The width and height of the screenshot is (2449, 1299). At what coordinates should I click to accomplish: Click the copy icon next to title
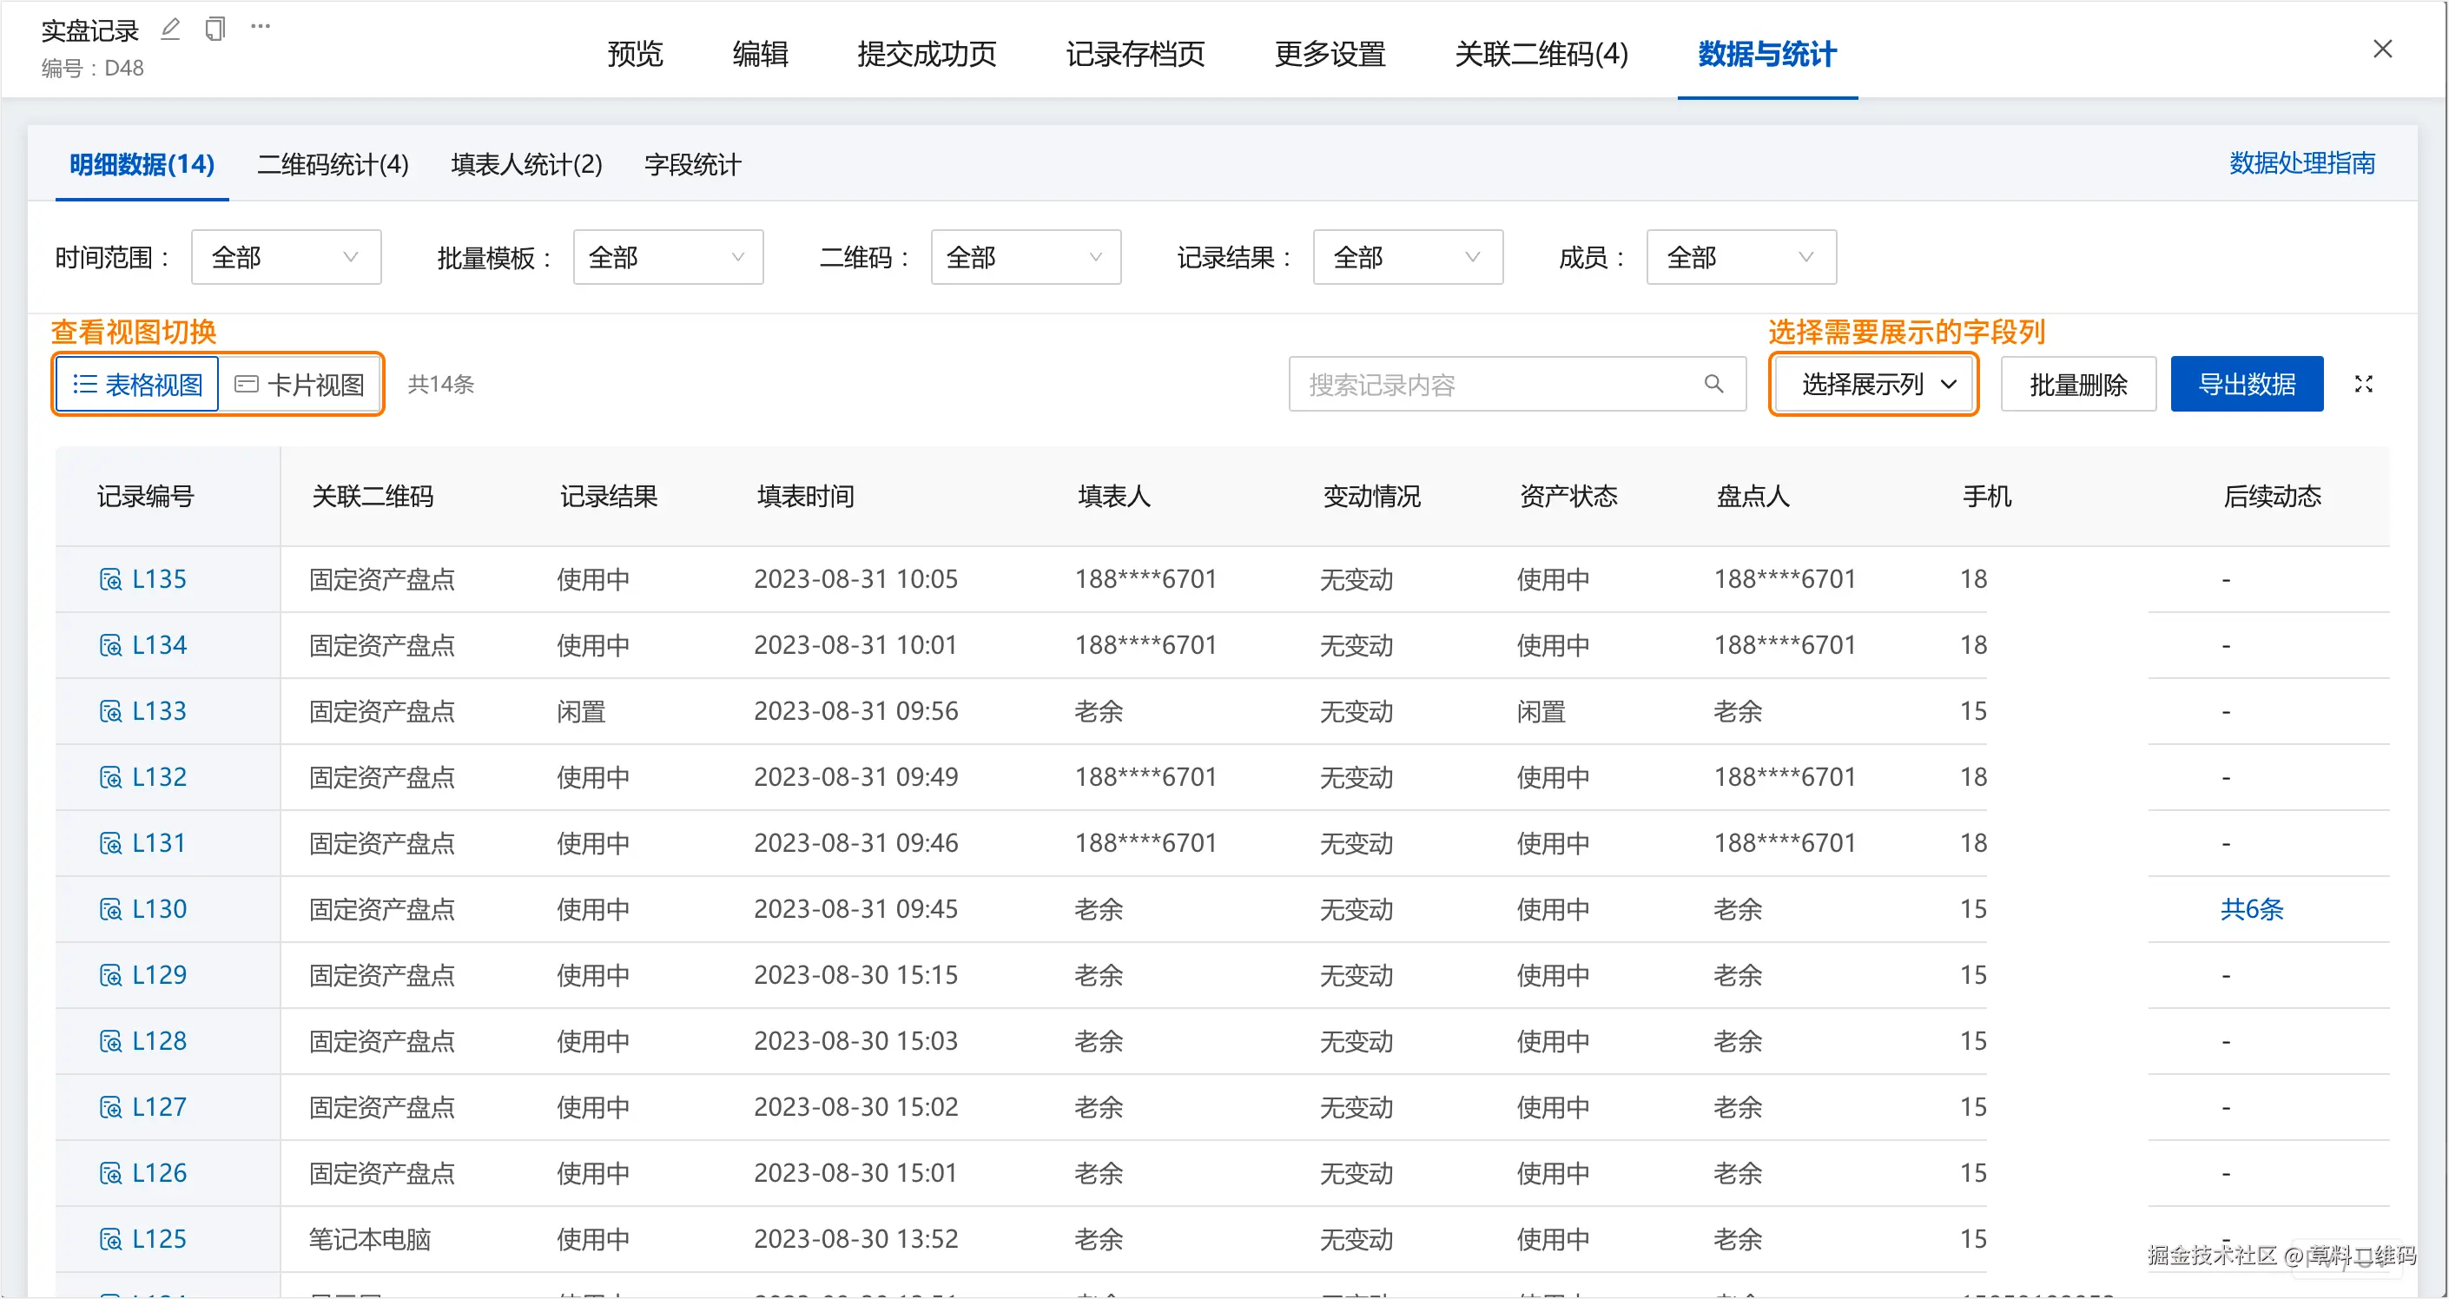click(x=216, y=30)
